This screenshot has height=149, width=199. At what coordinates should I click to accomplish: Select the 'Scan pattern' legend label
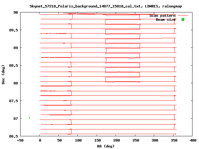click(x=162, y=16)
